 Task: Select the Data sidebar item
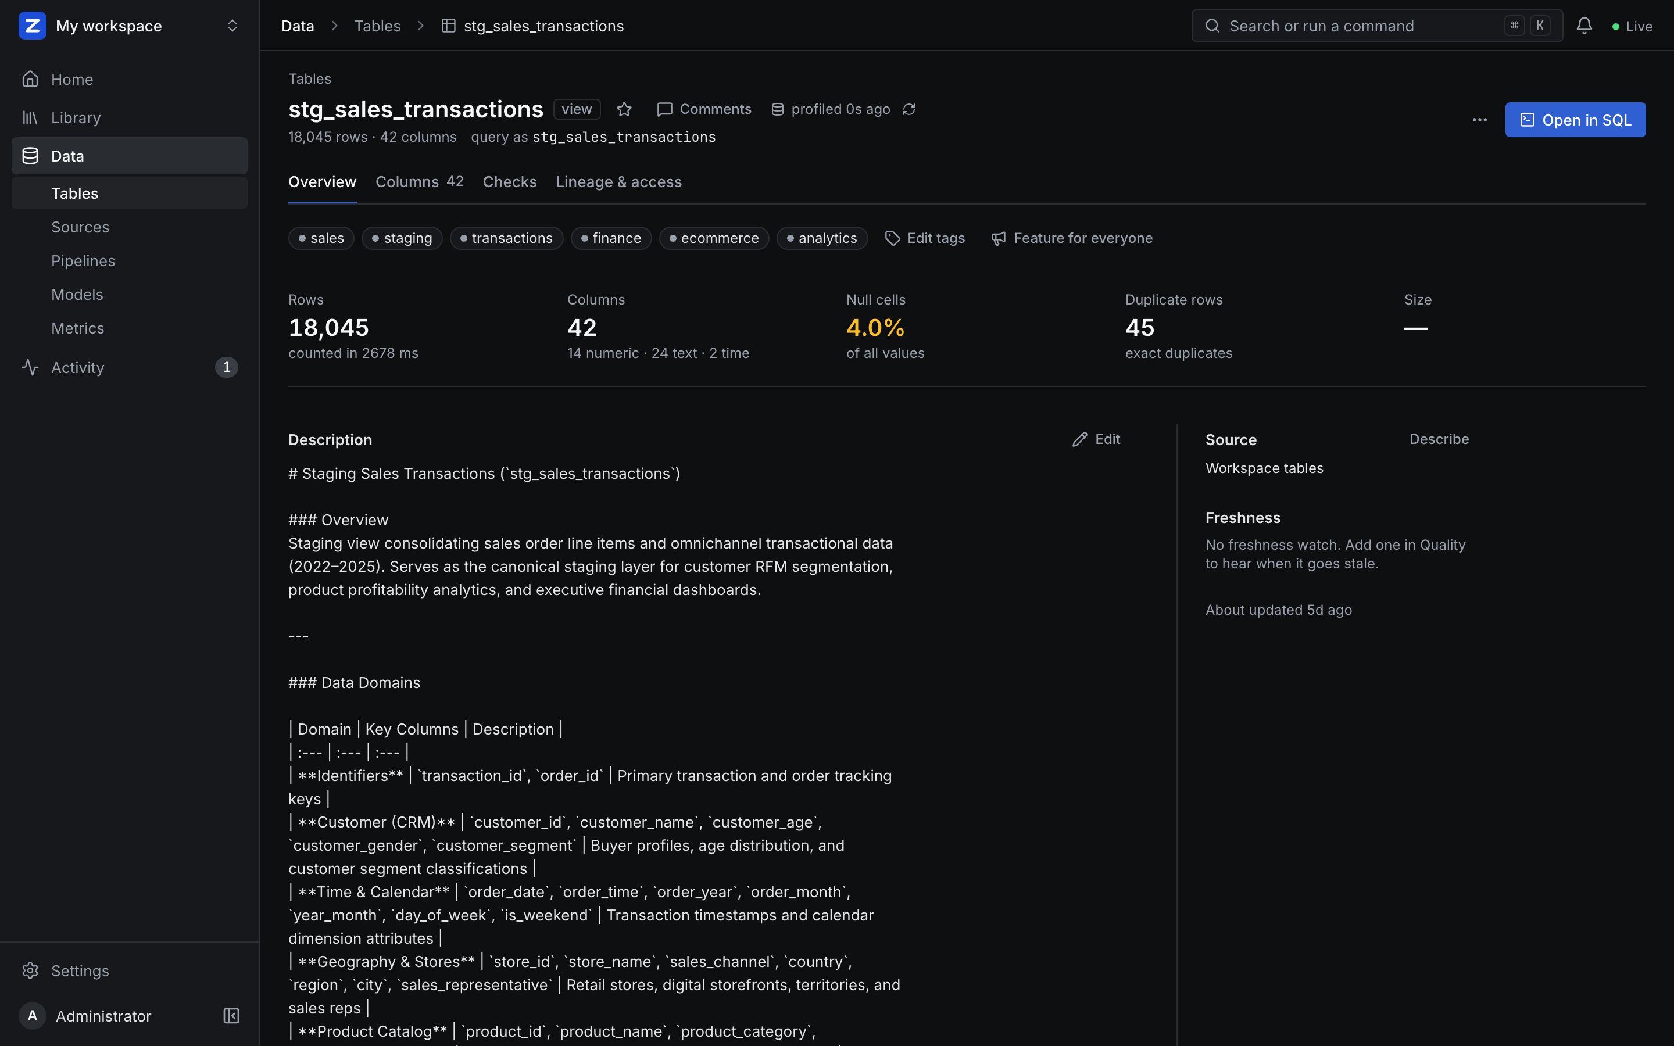click(x=130, y=156)
